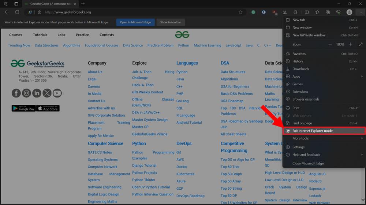Open GfG Weekly Contest link
366x205 pixels.
(147, 92)
